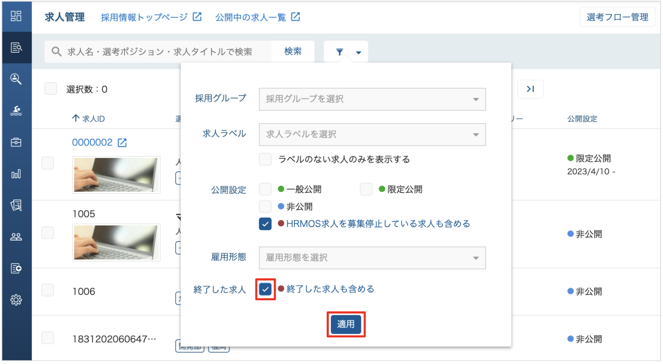Click external link icon next to 採用情報トップページ

coord(197,17)
